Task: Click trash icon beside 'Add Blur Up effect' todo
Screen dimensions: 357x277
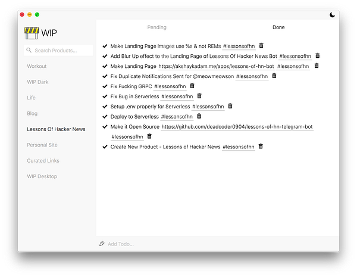Action: coord(317,55)
